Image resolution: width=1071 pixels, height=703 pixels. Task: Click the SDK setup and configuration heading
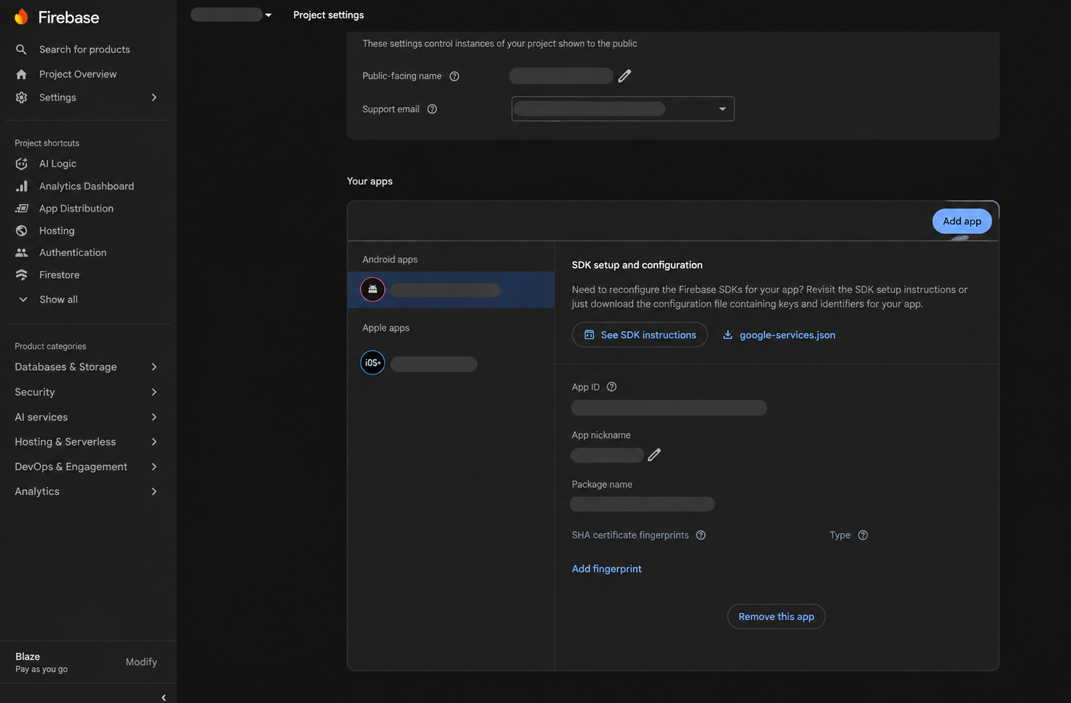637,265
